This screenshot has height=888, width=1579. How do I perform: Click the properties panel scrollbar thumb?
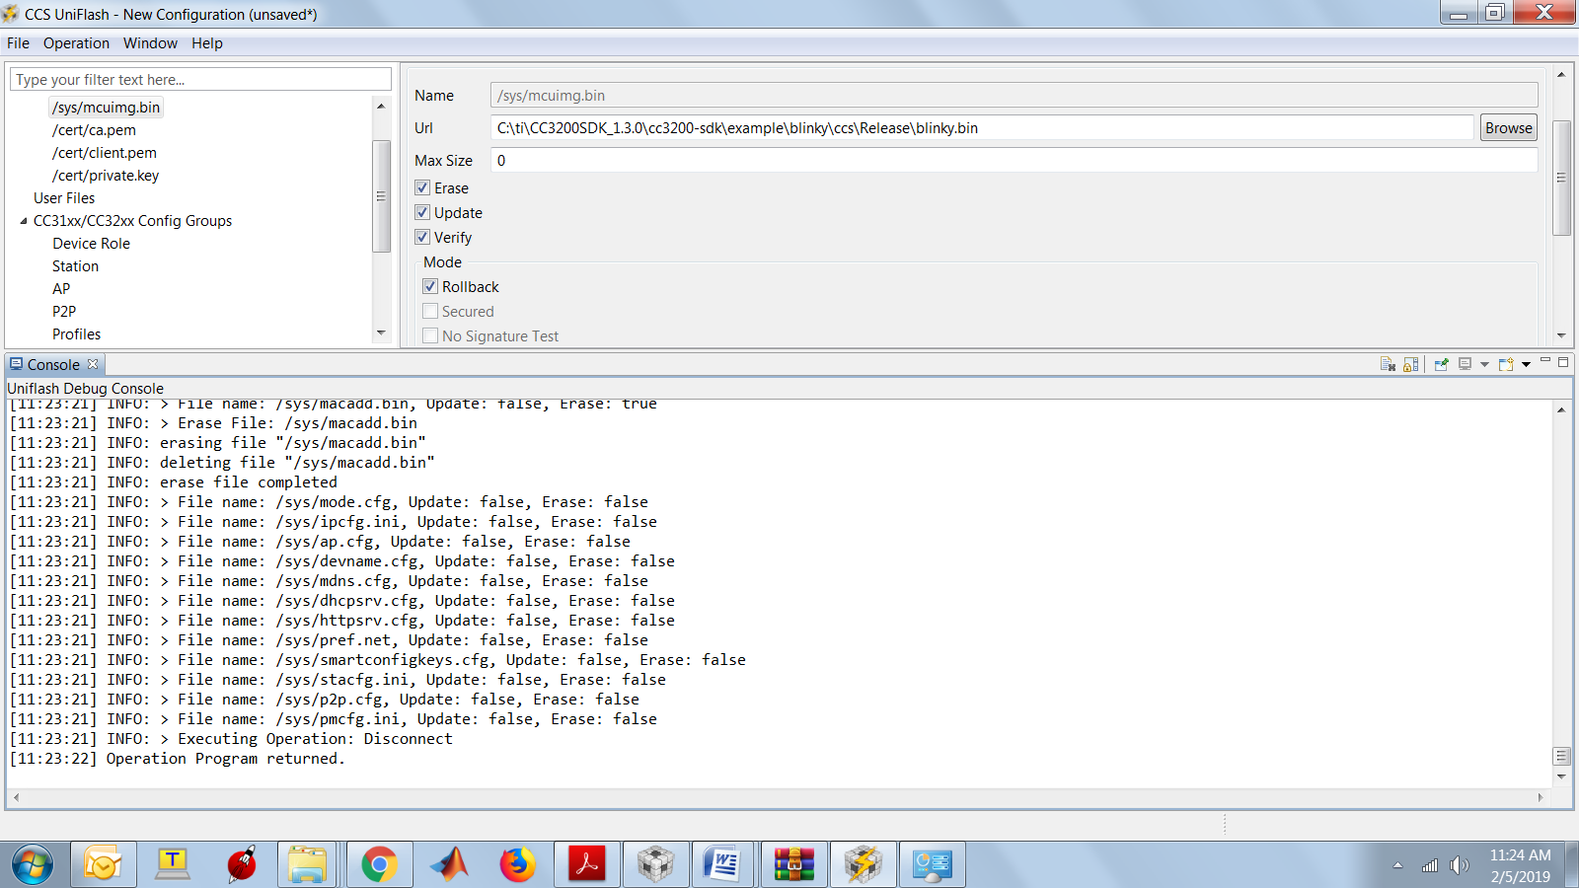tap(1561, 178)
